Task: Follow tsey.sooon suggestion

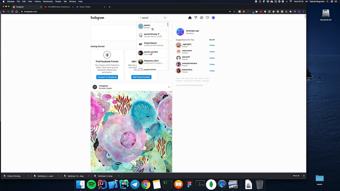Action: click(x=212, y=52)
